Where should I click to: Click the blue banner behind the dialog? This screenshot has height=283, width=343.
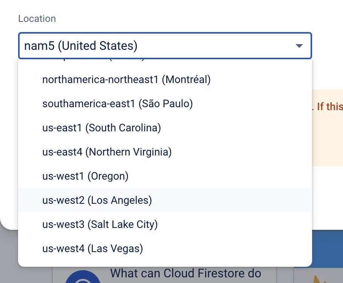pos(328,249)
